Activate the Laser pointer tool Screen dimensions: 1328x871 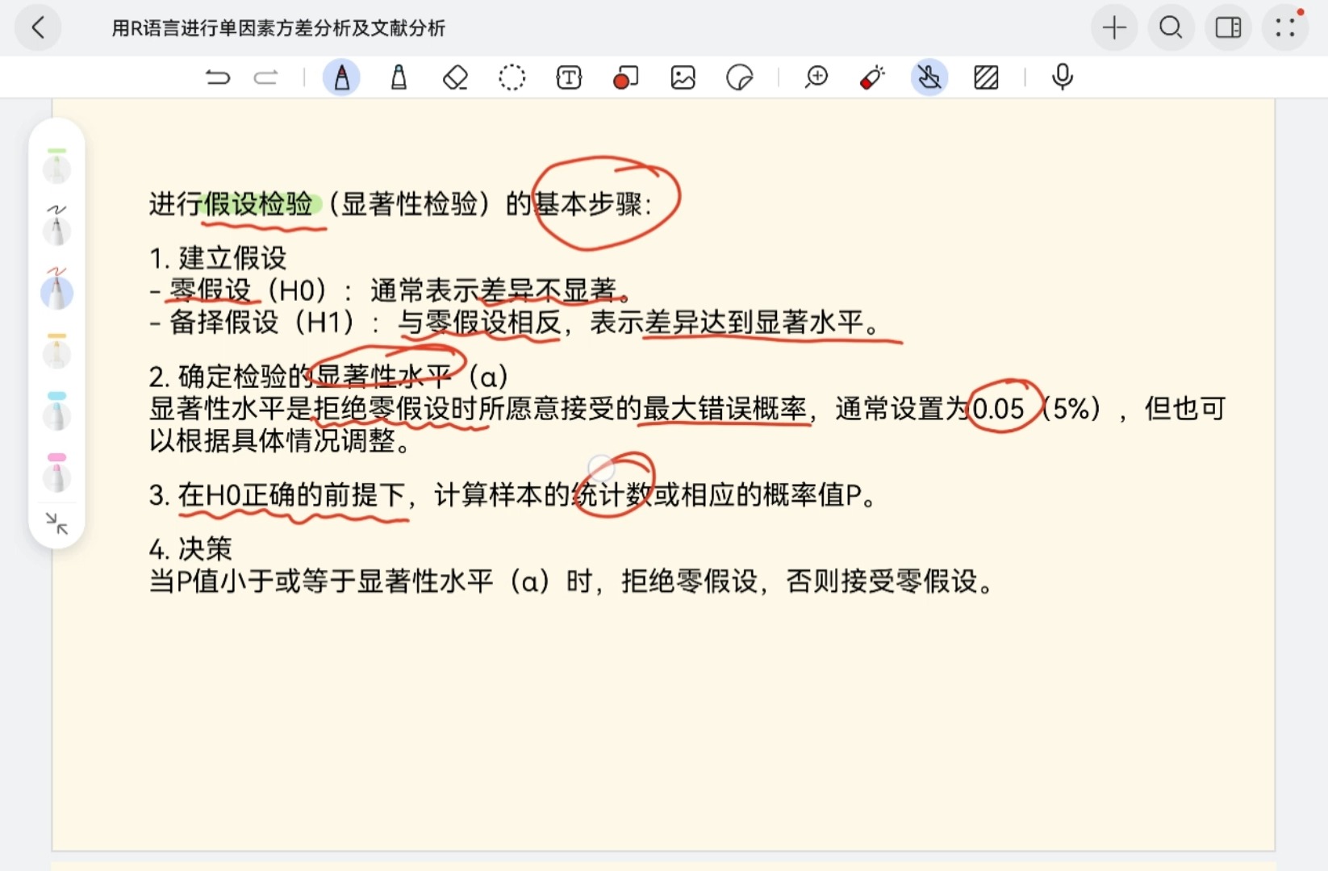click(872, 77)
